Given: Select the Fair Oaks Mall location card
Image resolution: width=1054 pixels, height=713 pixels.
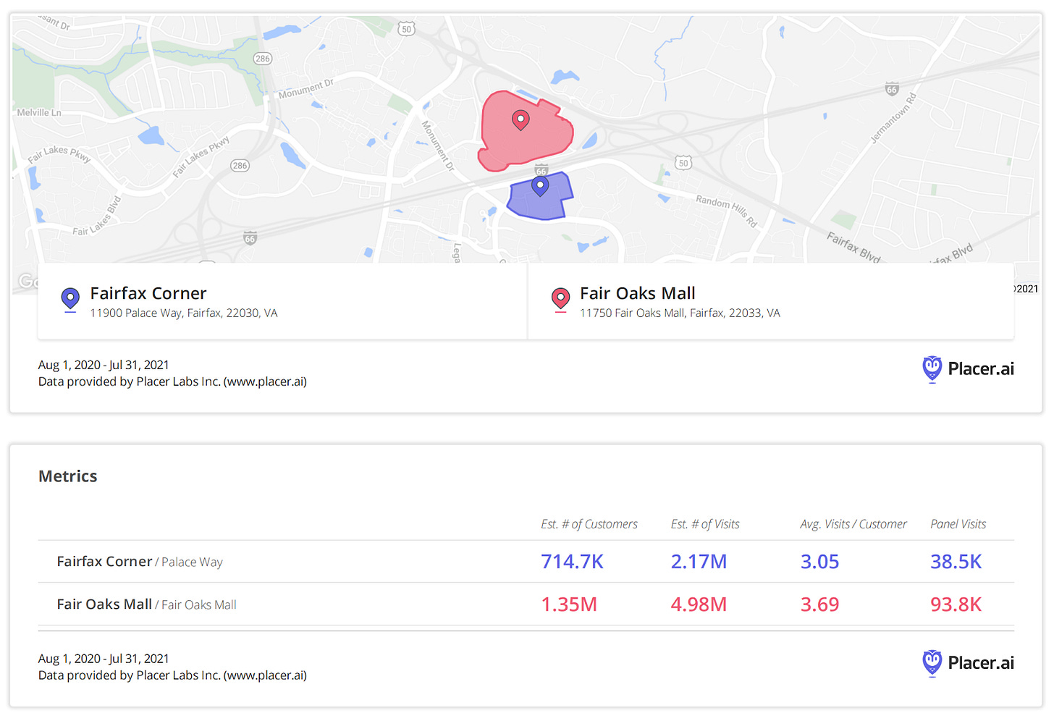Looking at the screenshot, I should click(771, 301).
